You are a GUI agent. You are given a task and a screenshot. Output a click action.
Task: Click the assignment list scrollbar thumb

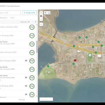point(37,47)
